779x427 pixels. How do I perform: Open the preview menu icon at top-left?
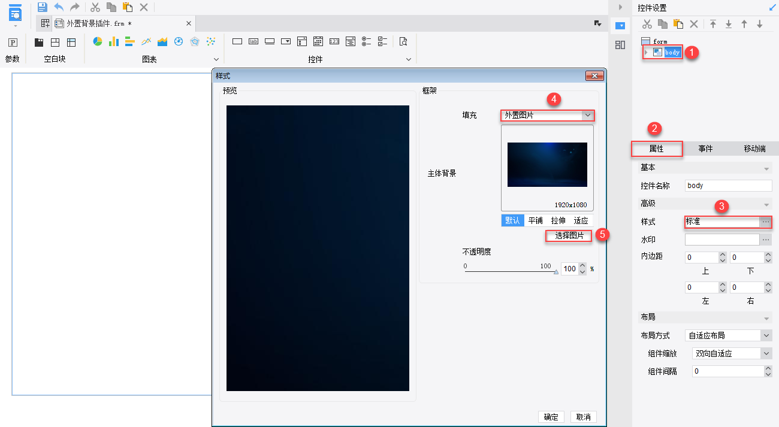pos(15,13)
